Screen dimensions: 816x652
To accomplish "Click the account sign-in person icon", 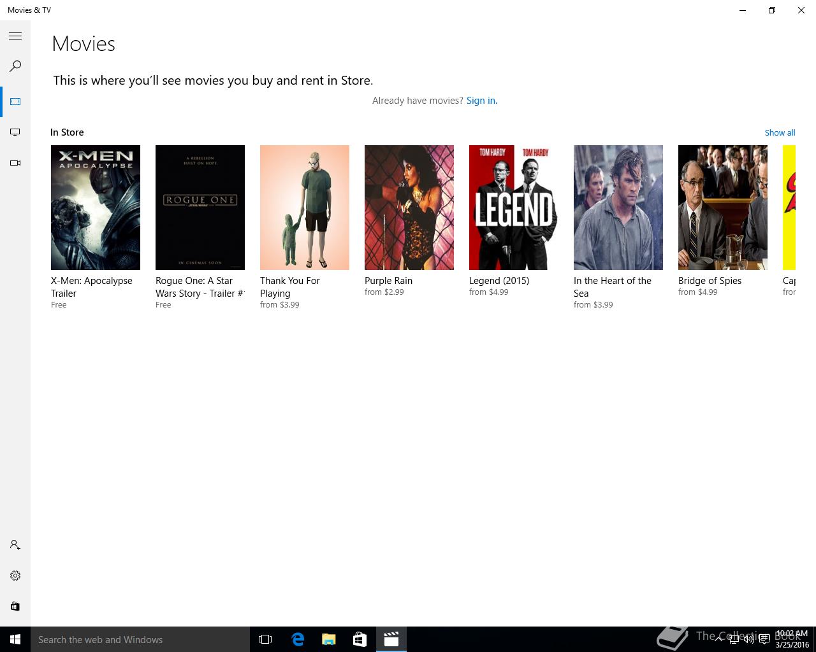I will (x=15, y=545).
